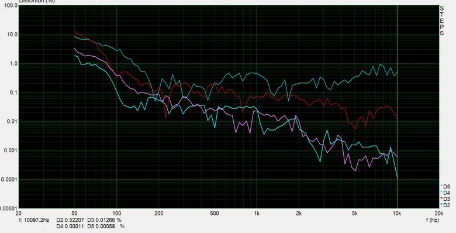Screen dimensions: 456x233
Task: Select the D4 legend label
Action: click(x=447, y=193)
